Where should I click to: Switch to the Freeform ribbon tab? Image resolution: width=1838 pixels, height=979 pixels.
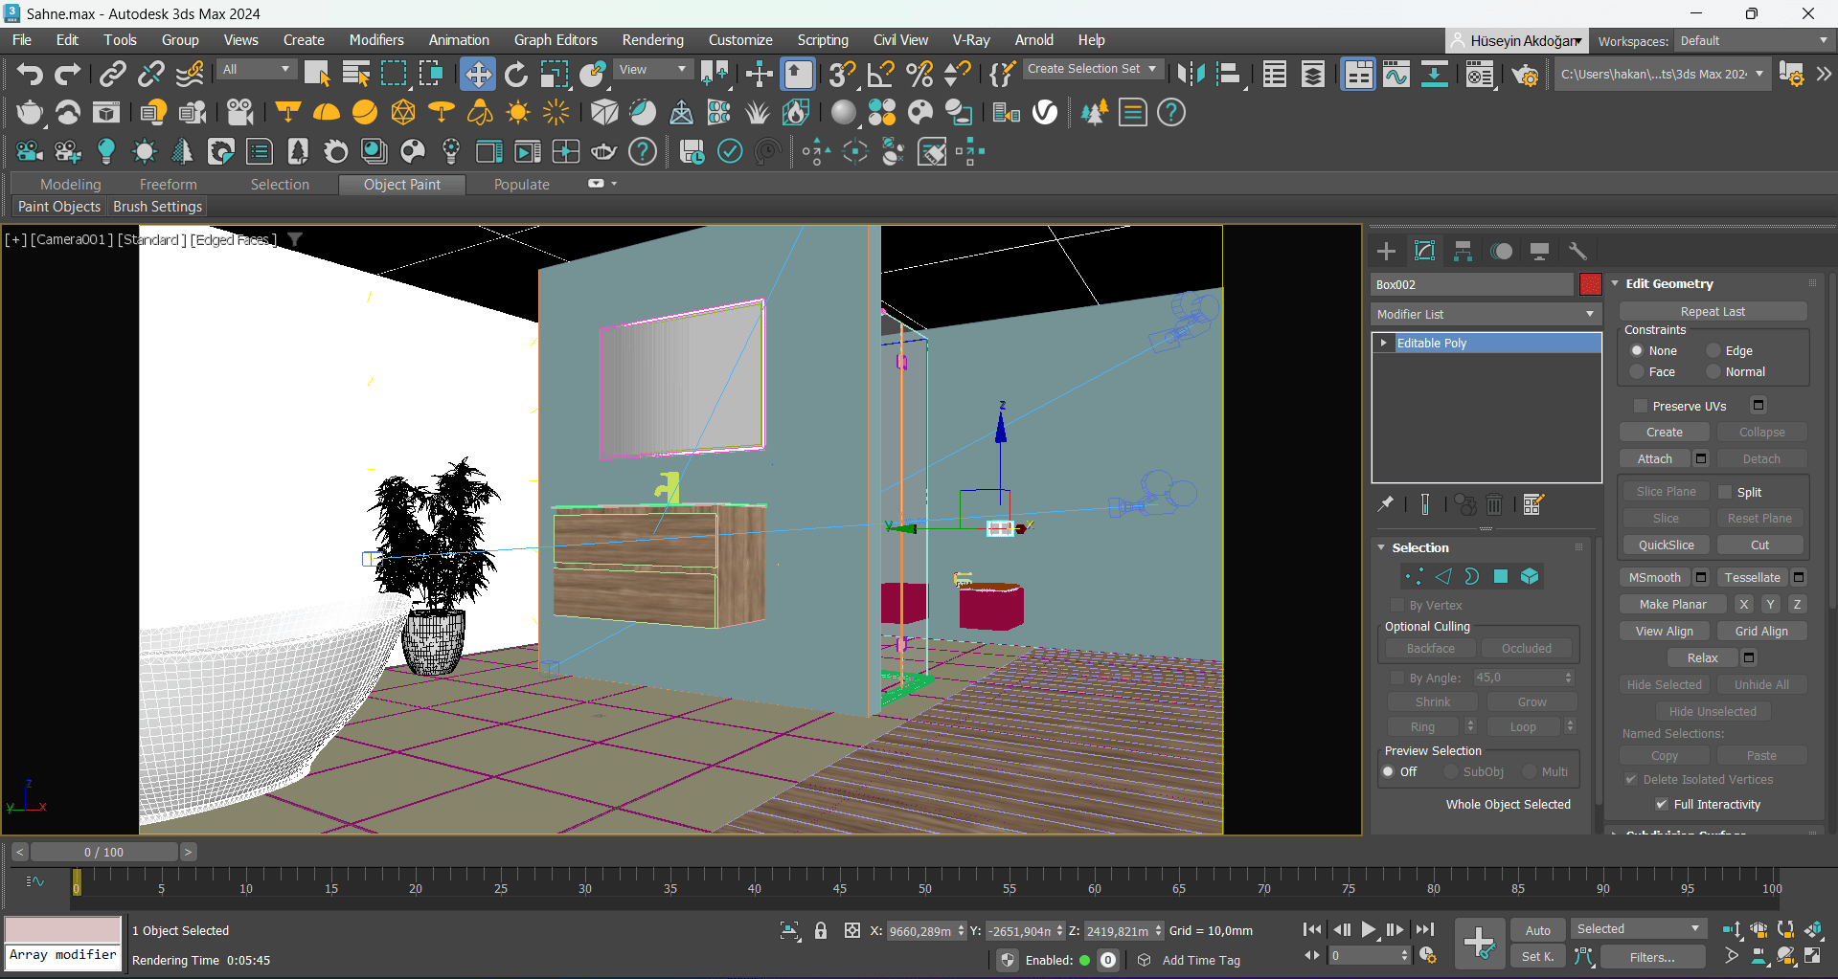coord(168,184)
